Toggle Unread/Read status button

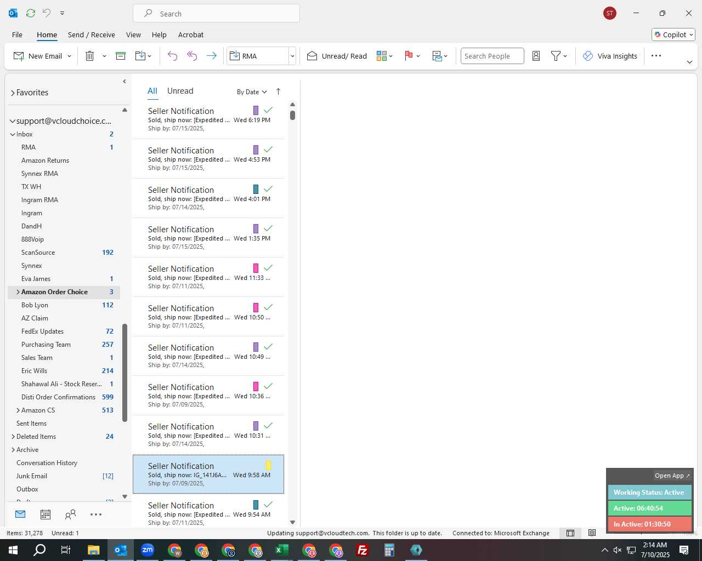coord(337,56)
